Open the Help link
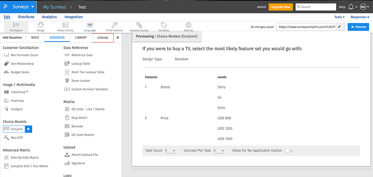Image resolution: width=373 pixels, height=177 pixels. pyautogui.click(x=342, y=7)
